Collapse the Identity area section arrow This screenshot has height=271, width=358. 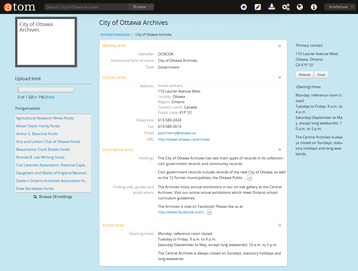[279, 46]
